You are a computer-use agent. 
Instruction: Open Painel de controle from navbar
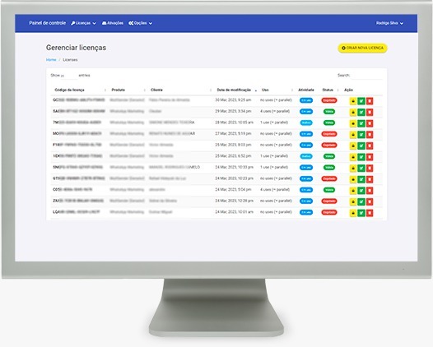tap(48, 23)
